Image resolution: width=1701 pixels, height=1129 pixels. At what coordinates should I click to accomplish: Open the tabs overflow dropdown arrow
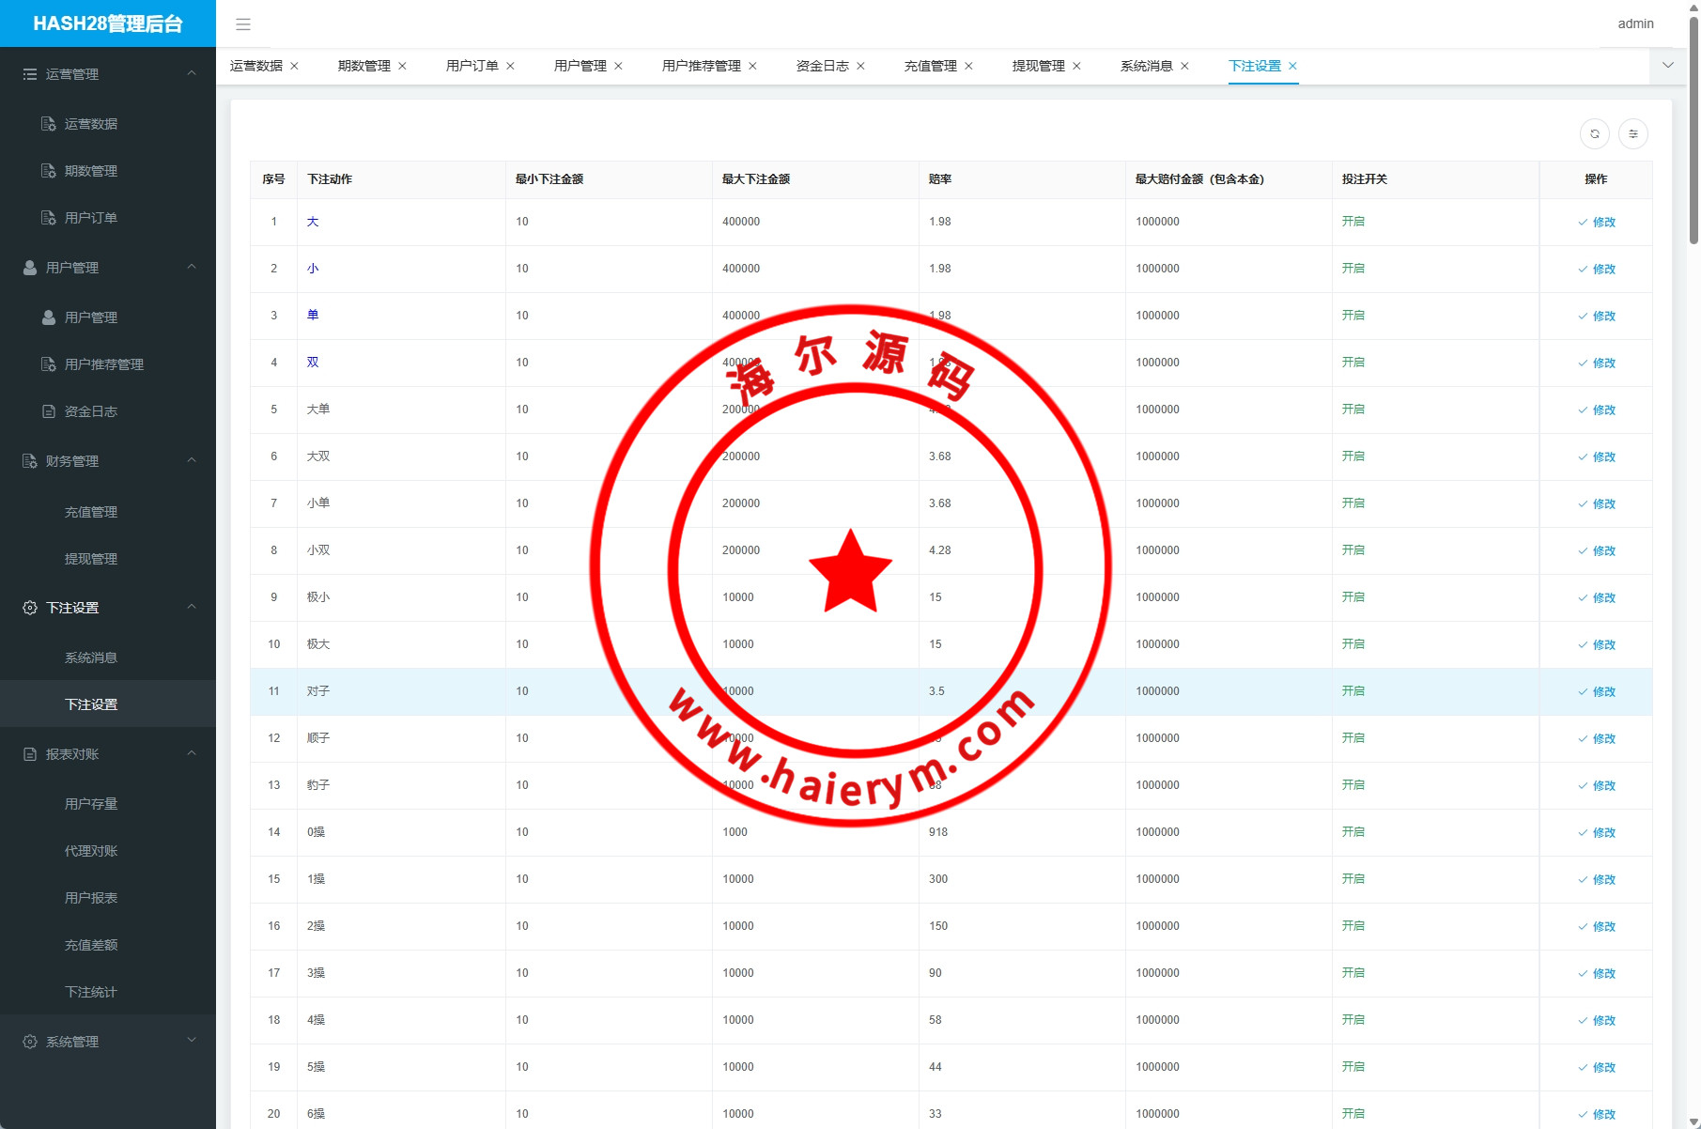tap(1667, 66)
